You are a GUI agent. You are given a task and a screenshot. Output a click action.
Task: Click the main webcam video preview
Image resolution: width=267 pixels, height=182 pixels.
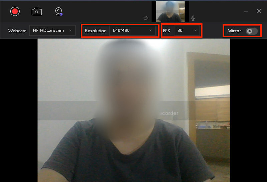coord(133,110)
